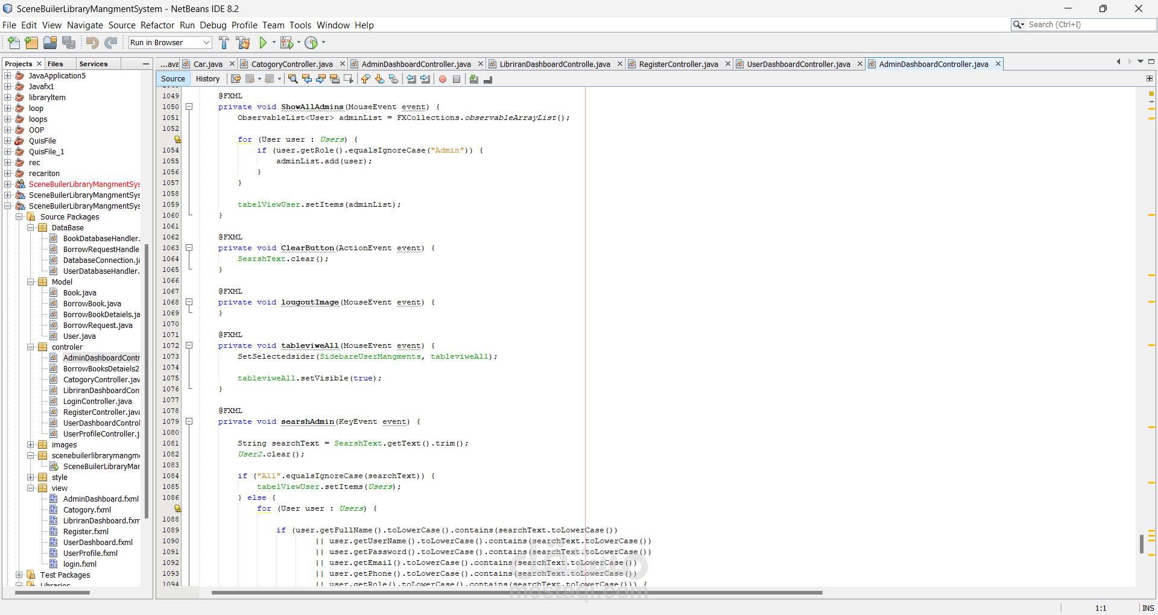Close the Car.java tab
The width and height of the screenshot is (1158, 615).
pyautogui.click(x=232, y=64)
